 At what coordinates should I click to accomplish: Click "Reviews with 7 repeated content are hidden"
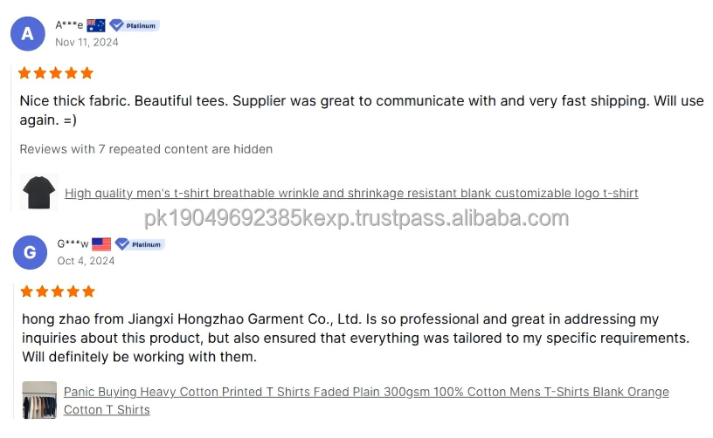click(x=146, y=149)
